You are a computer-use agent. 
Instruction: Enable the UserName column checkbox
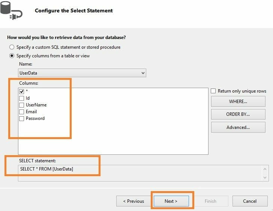[x=22, y=105]
